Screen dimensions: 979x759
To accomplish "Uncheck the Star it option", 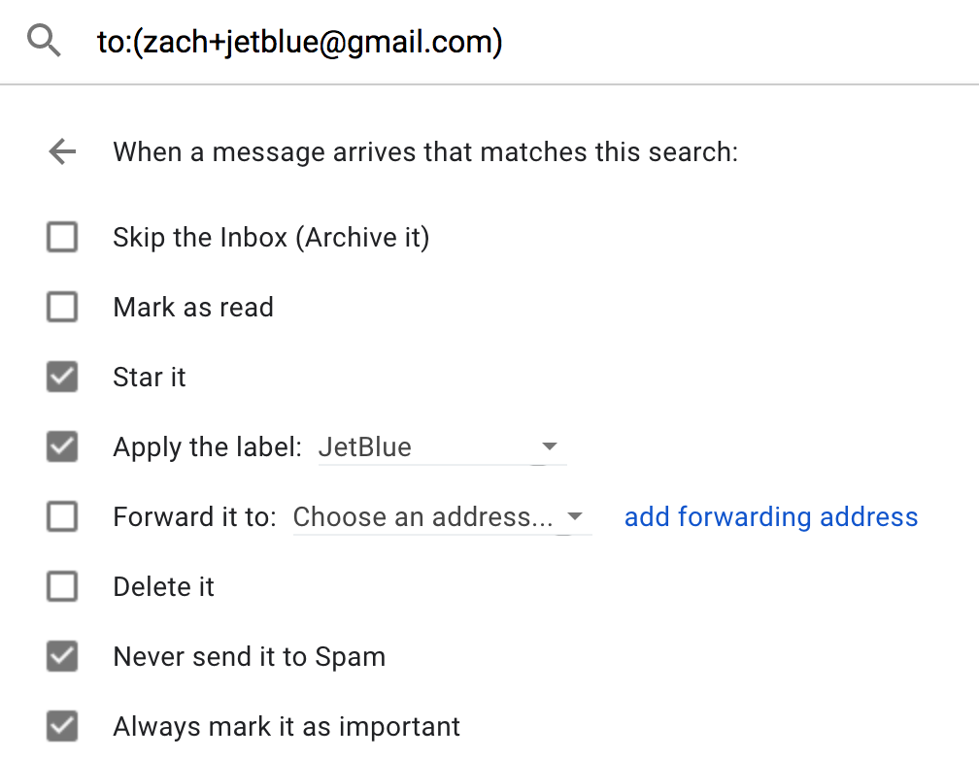I will 62,377.
